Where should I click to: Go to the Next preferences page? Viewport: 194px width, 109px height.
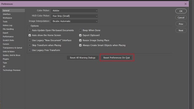pyautogui.click(x=181, y=30)
